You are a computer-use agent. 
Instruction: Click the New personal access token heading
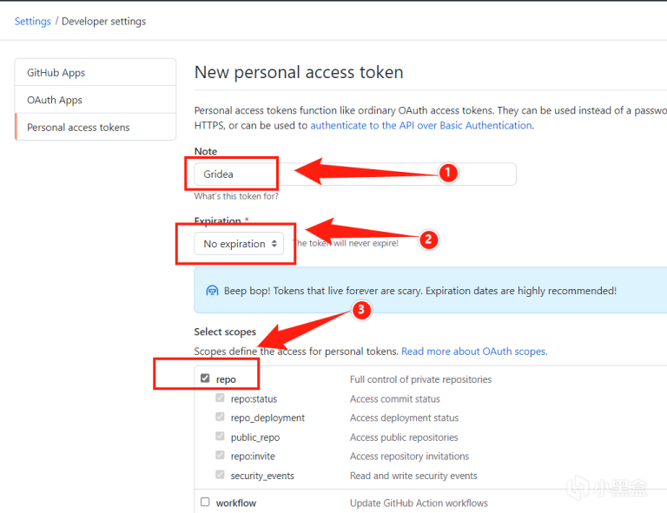pos(299,72)
